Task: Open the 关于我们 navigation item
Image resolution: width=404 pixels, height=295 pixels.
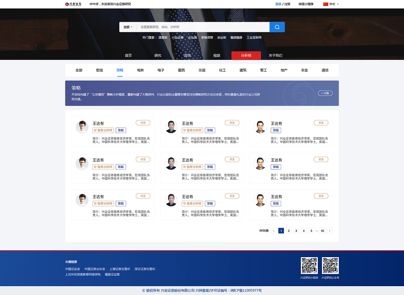Action: click(276, 56)
